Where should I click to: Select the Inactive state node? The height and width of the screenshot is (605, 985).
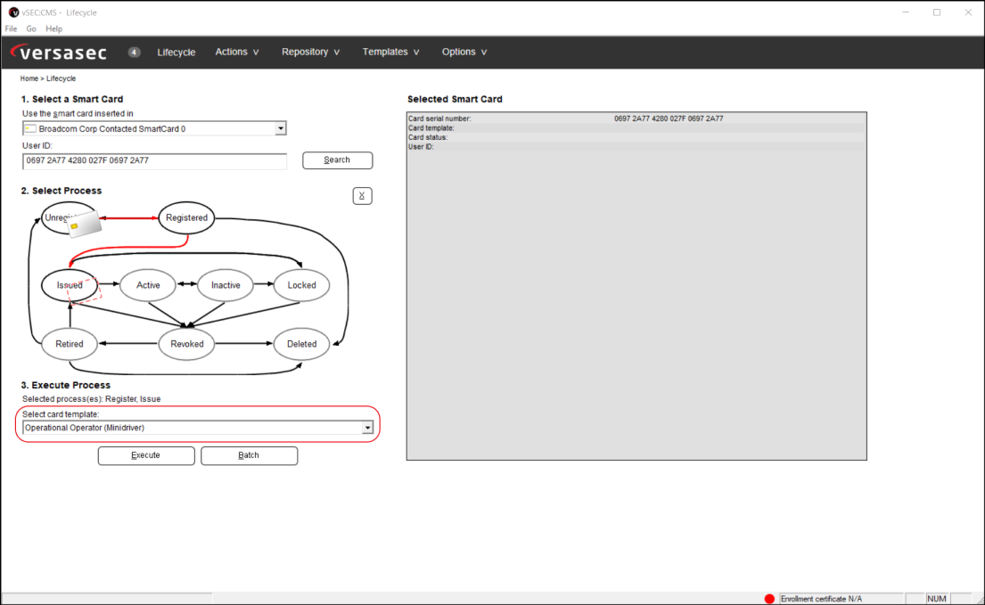(226, 285)
